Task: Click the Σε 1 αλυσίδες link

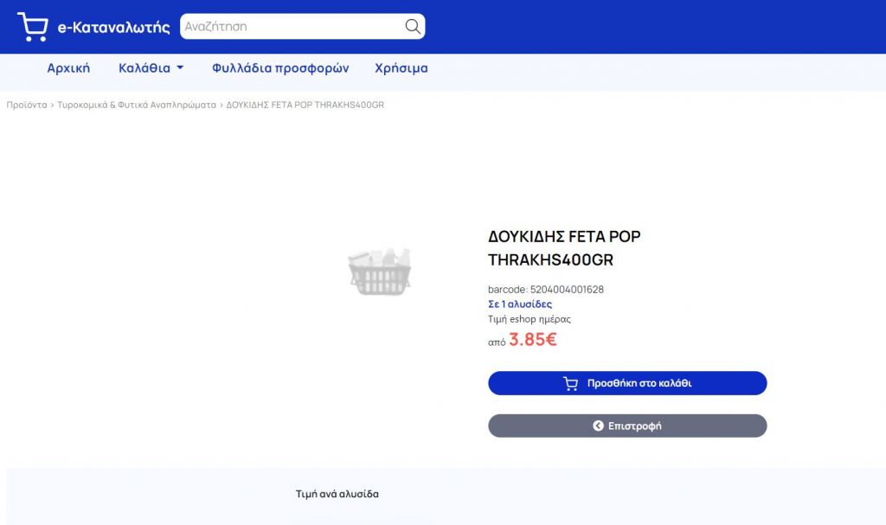Action: (520, 304)
